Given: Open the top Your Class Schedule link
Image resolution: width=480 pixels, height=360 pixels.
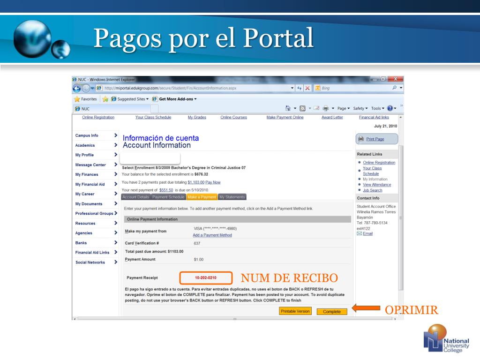Looking at the screenshot, I should point(153,117).
